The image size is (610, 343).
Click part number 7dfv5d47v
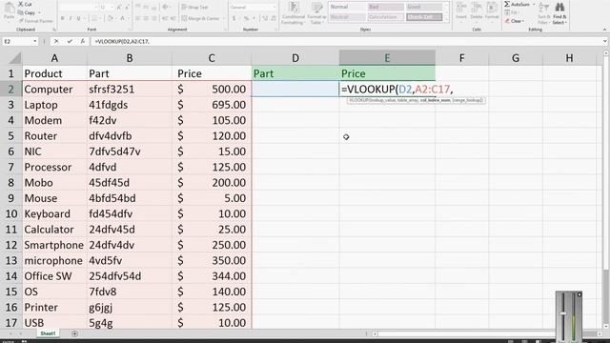130,151
